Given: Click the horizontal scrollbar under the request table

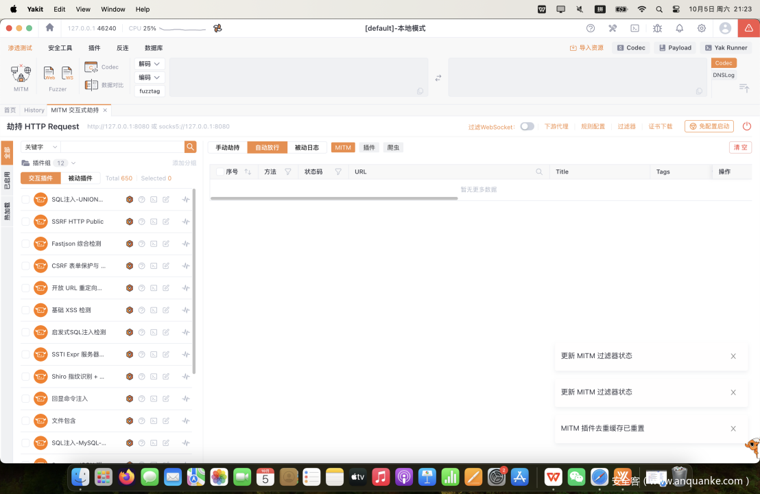Looking at the screenshot, I should [x=333, y=198].
